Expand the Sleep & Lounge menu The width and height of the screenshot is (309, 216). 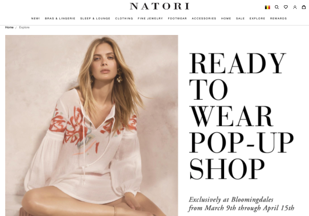click(x=95, y=18)
